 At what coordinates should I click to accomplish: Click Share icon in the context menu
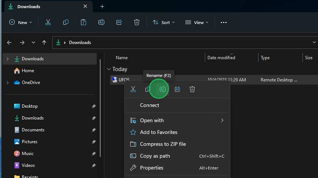[x=177, y=89]
